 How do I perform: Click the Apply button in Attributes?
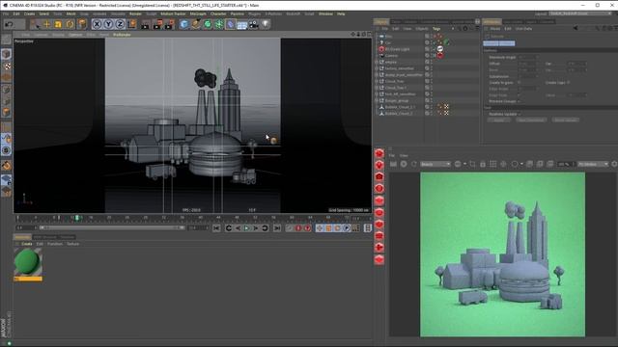click(499, 120)
